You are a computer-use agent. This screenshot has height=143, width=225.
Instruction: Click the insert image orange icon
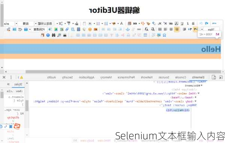pyautogui.click(x=96, y=29)
